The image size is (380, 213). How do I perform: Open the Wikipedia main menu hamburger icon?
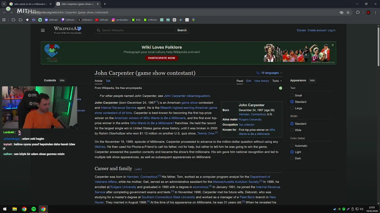pyautogui.click(x=43, y=30)
